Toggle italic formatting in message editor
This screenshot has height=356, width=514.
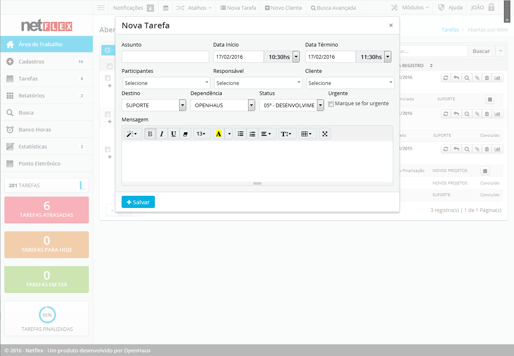[x=162, y=134]
